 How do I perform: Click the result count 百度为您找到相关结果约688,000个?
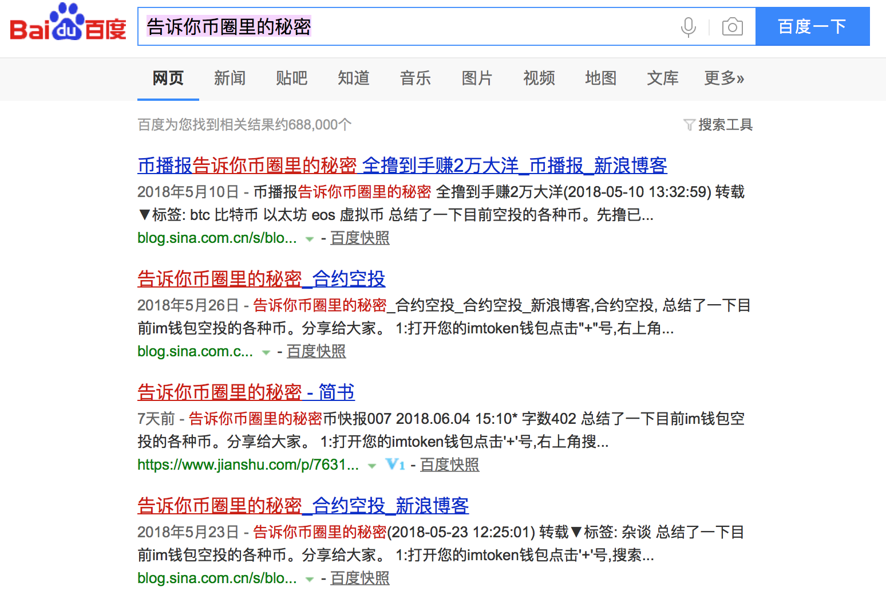pyautogui.click(x=244, y=125)
